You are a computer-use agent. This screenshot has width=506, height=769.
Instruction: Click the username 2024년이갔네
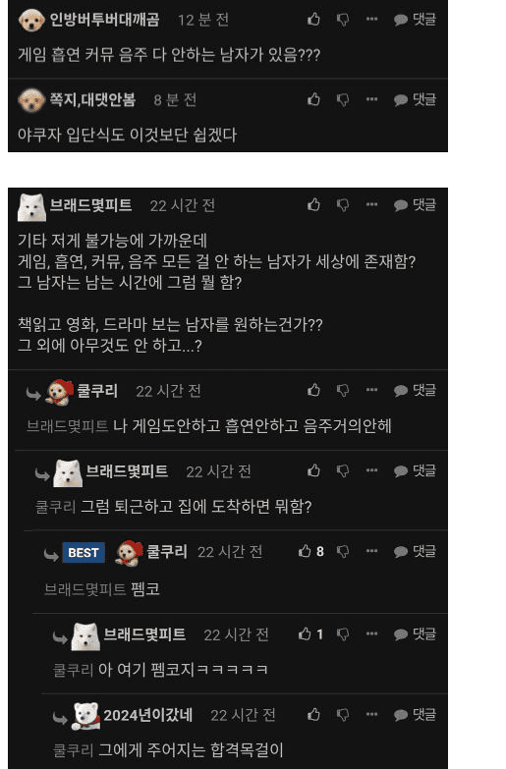click(x=147, y=715)
